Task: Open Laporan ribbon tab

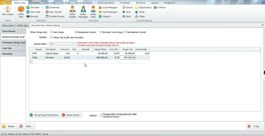Action: pyautogui.click(x=155, y=3)
